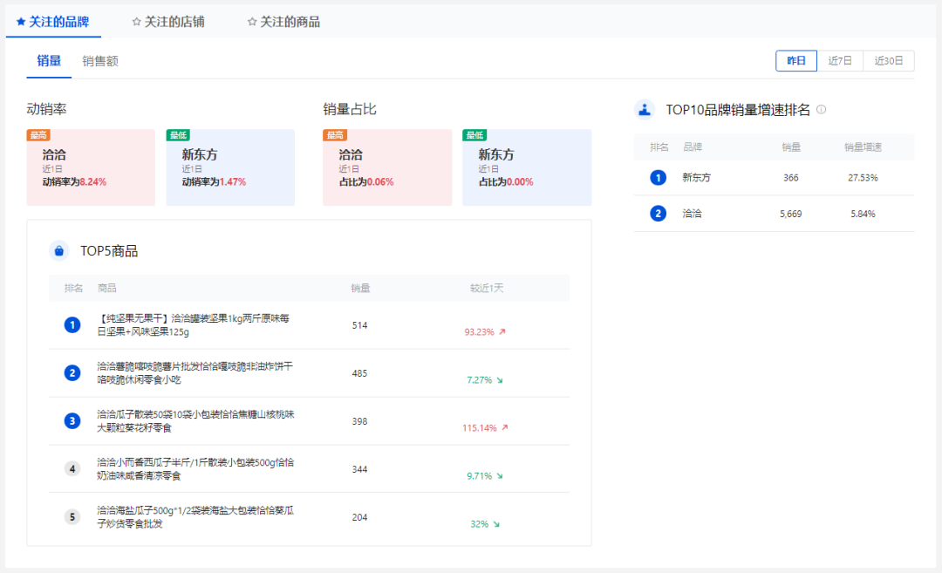Click the ranking icon before TOP10品牌销量增速排名
942x573 pixels.
tap(645, 110)
